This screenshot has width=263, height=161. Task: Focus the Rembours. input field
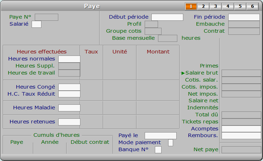coord(241,136)
